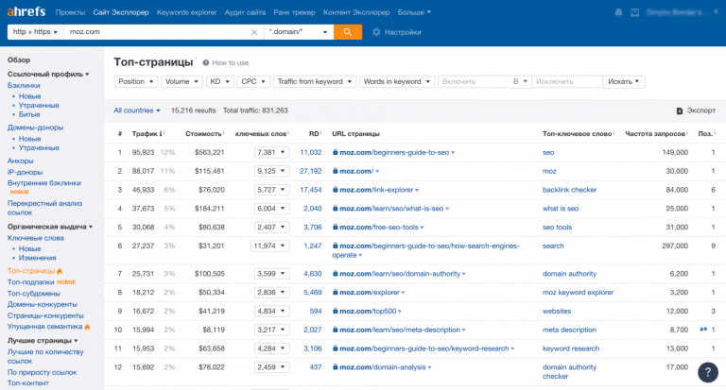Sort table by RD column header
Screen dimensions: 726x390
coord(315,134)
